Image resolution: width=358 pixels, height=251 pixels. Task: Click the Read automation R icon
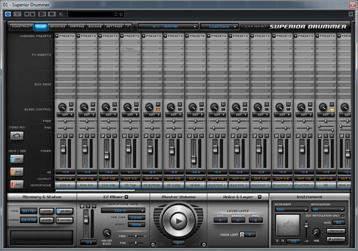(27, 14)
